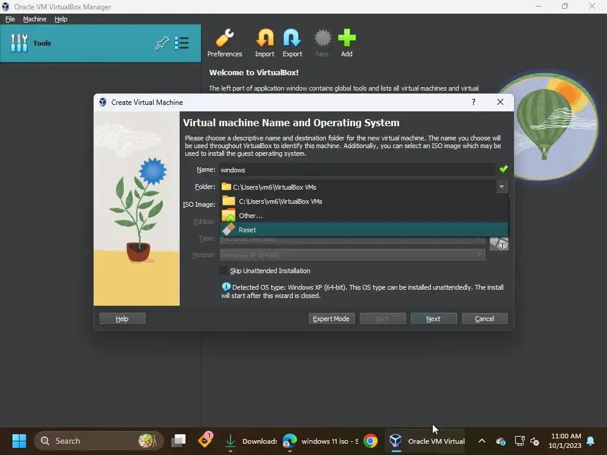Viewport: 607px width, 455px height.
Task: Open Task View on the taskbar
Action: point(178,441)
